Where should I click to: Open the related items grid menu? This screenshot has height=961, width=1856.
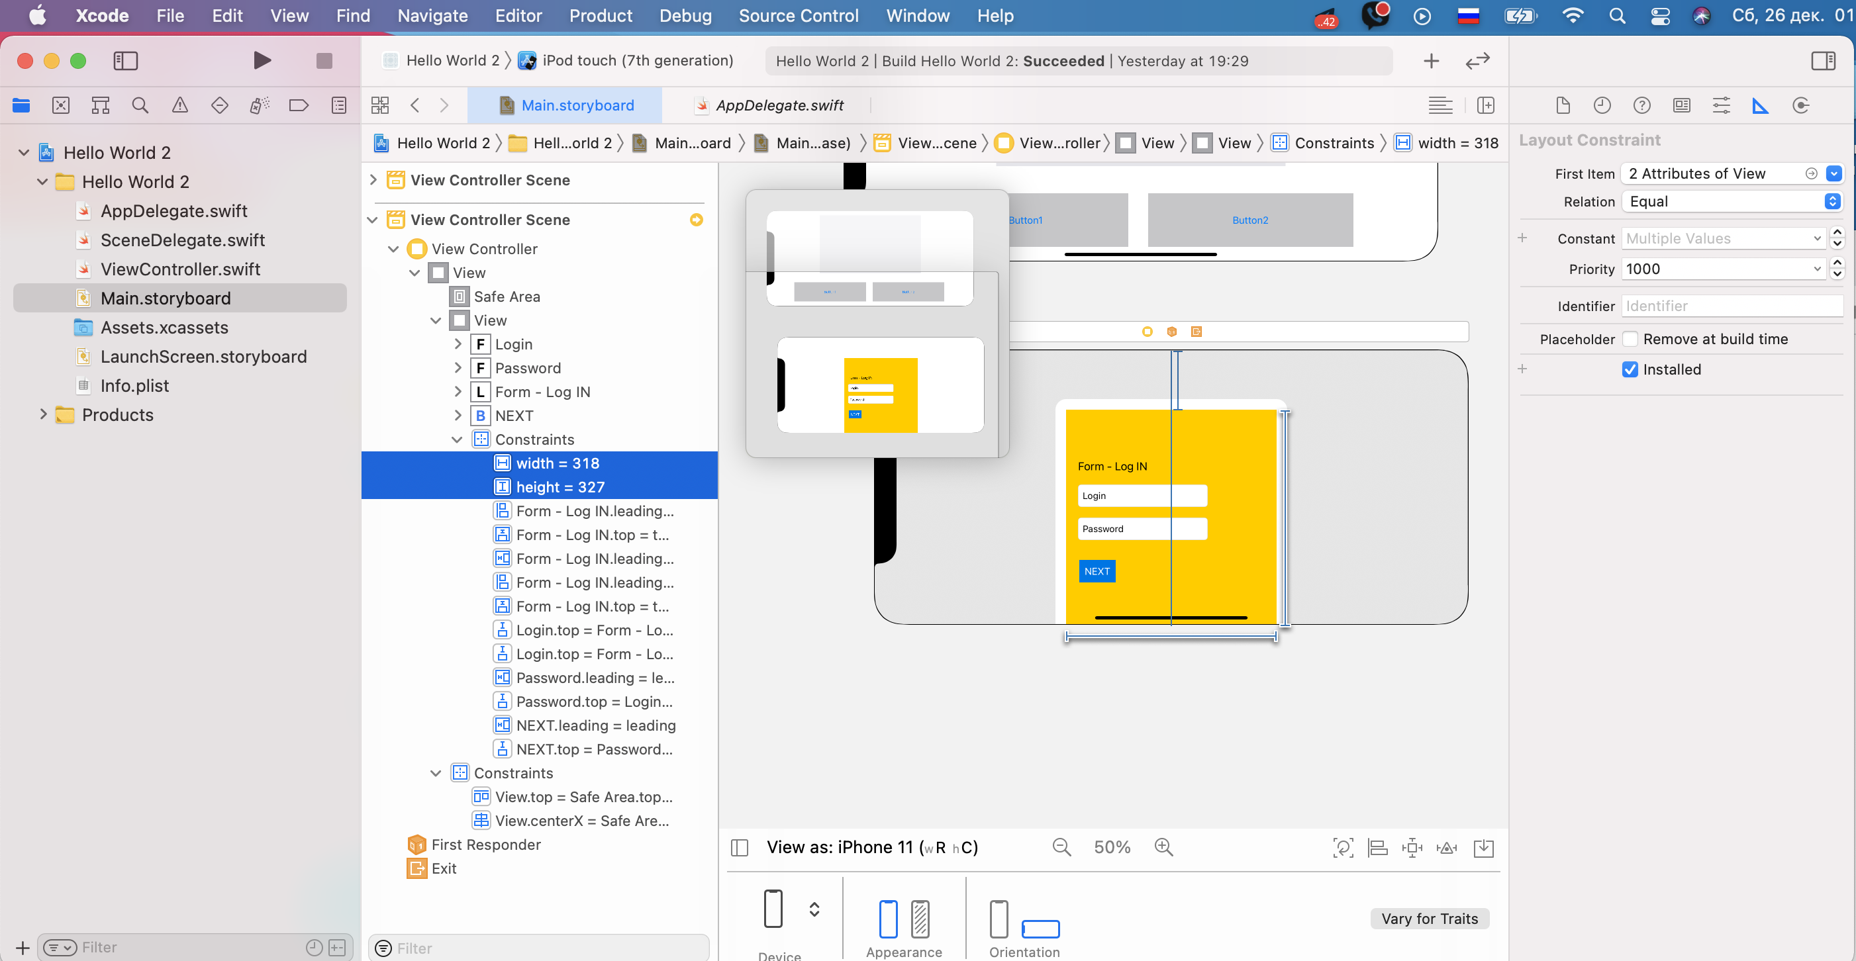tap(379, 105)
